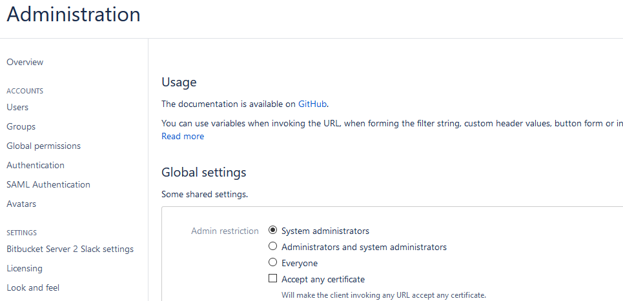The image size is (623, 301).
Task: Select the Everyone radio option
Action: click(x=272, y=262)
